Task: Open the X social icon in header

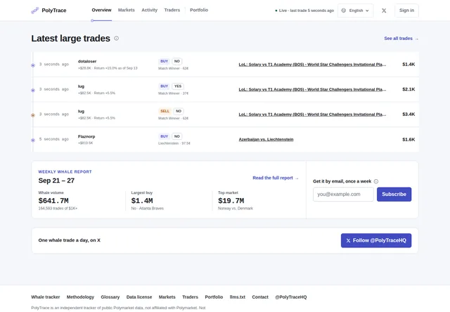Action: coord(384,11)
